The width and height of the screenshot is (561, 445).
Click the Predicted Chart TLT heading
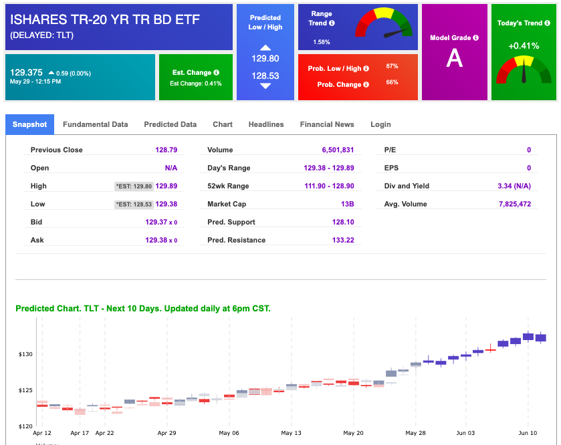[143, 309]
